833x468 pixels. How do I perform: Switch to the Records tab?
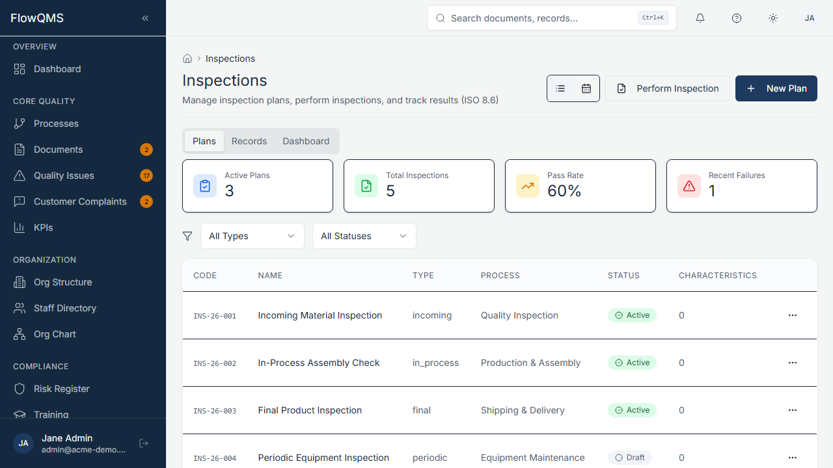click(x=249, y=141)
